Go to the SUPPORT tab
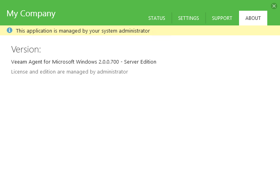The width and height of the screenshot is (280, 182). point(222,18)
